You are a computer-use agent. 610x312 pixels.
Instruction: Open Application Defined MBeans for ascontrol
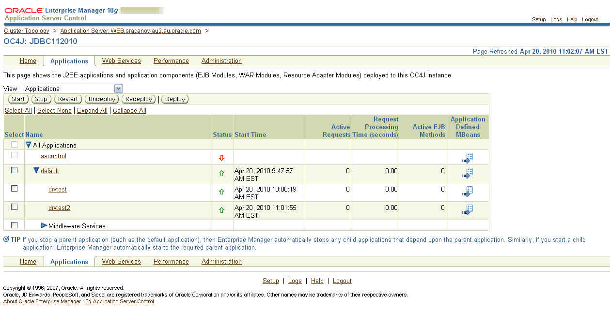click(x=468, y=158)
